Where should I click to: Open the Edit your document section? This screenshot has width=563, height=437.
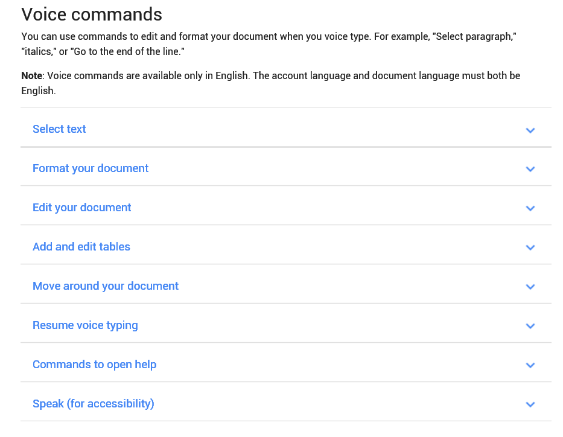point(81,207)
